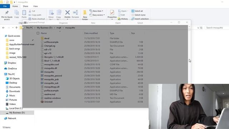Open Downloads in navigation pane
The width and height of the screenshot is (229, 129).
coord(13,91)
